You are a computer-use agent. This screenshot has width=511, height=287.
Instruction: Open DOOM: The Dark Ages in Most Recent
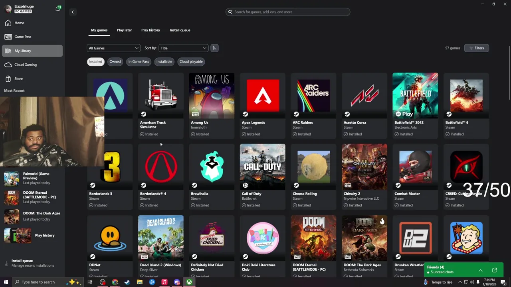[32, 216]
